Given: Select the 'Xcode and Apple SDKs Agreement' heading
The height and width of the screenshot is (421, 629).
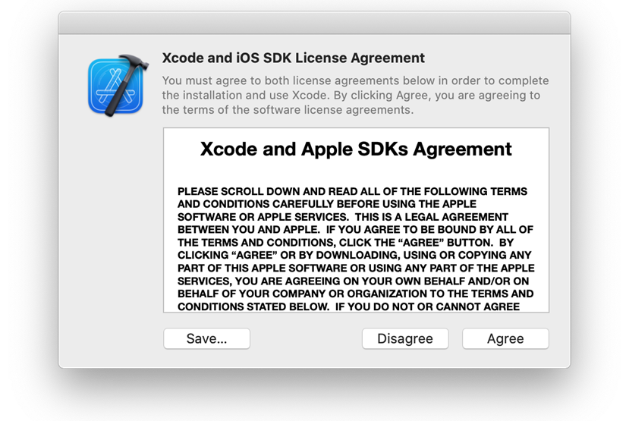Looking at the screenshot, I should coord(356,149).
